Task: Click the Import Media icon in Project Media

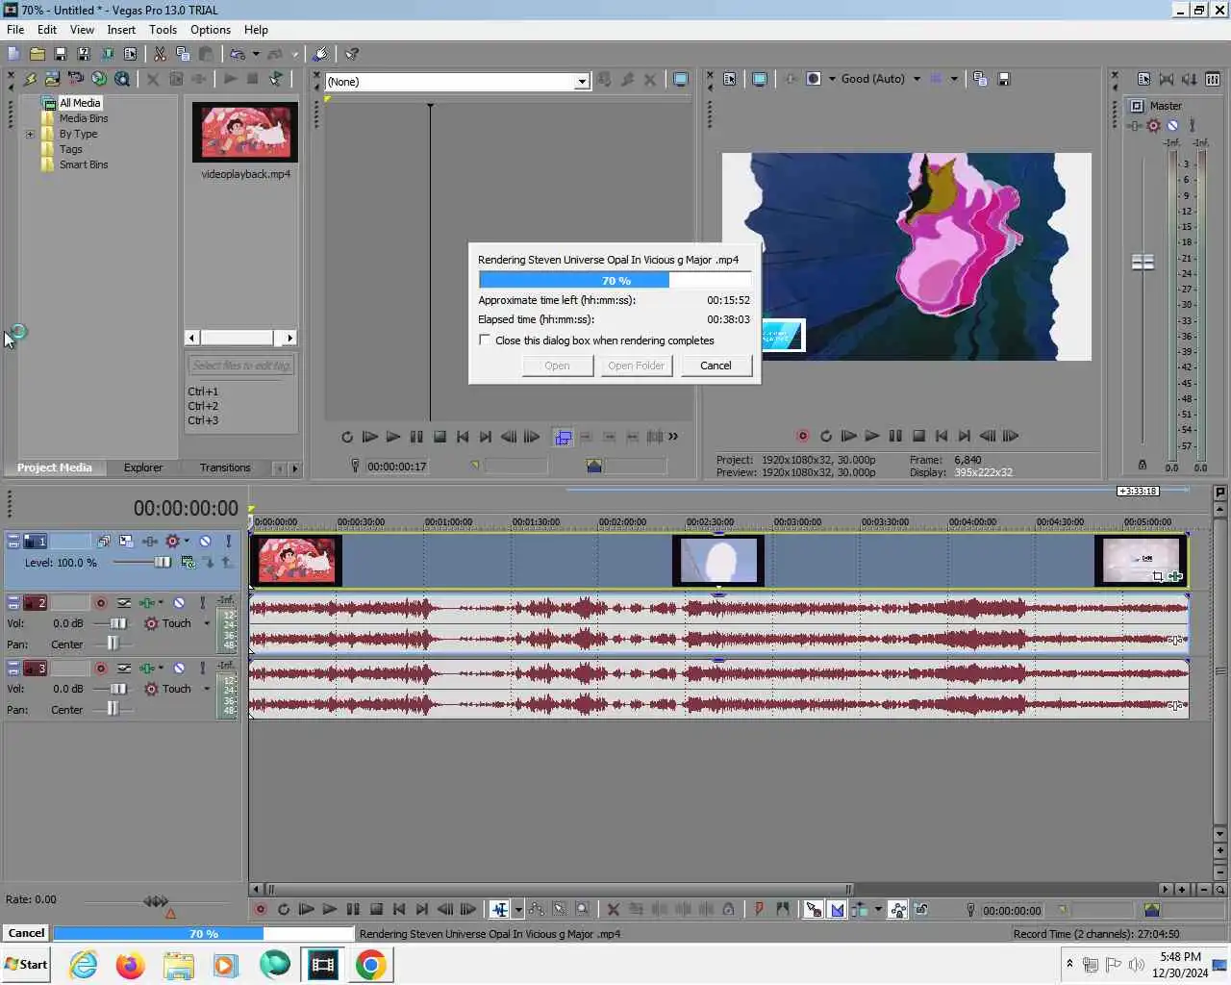Action: pyautogui.click(x=52, y=79)
